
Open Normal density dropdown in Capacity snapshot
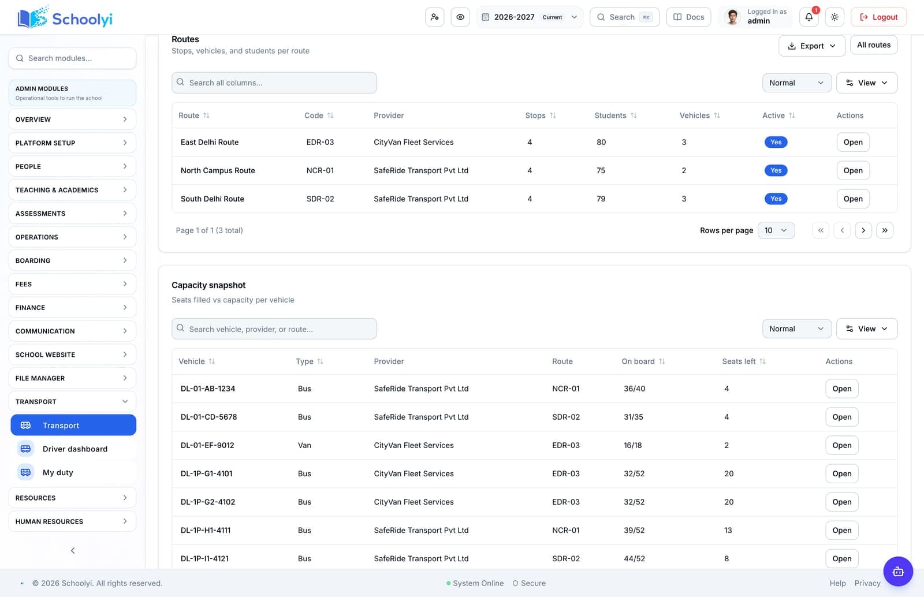pos(796,329)
